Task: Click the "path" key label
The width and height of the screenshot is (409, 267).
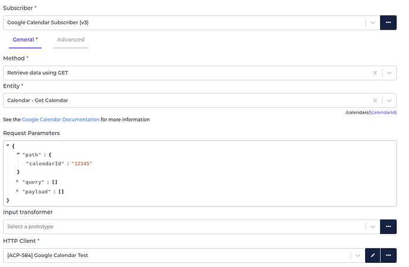Action: pyautogui.click(x=31, y=155)
